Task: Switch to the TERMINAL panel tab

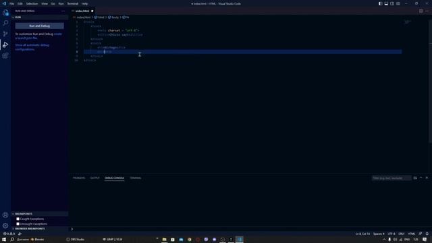Action: coord(136,178)
